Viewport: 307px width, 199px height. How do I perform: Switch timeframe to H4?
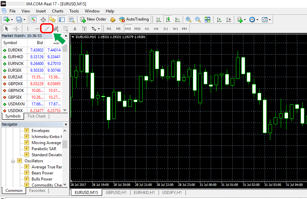coord(156,29)
